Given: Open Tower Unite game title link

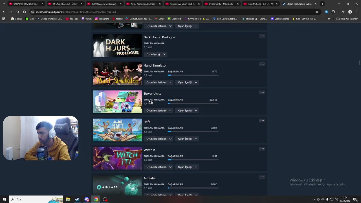Looking at the screenshot, I should pyautogui.click(x=153, y=94).
